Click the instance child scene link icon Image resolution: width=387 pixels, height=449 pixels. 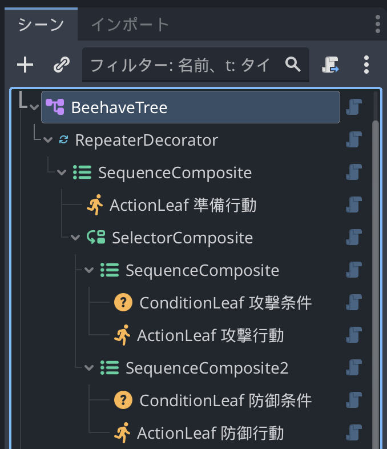click(61, 65)
